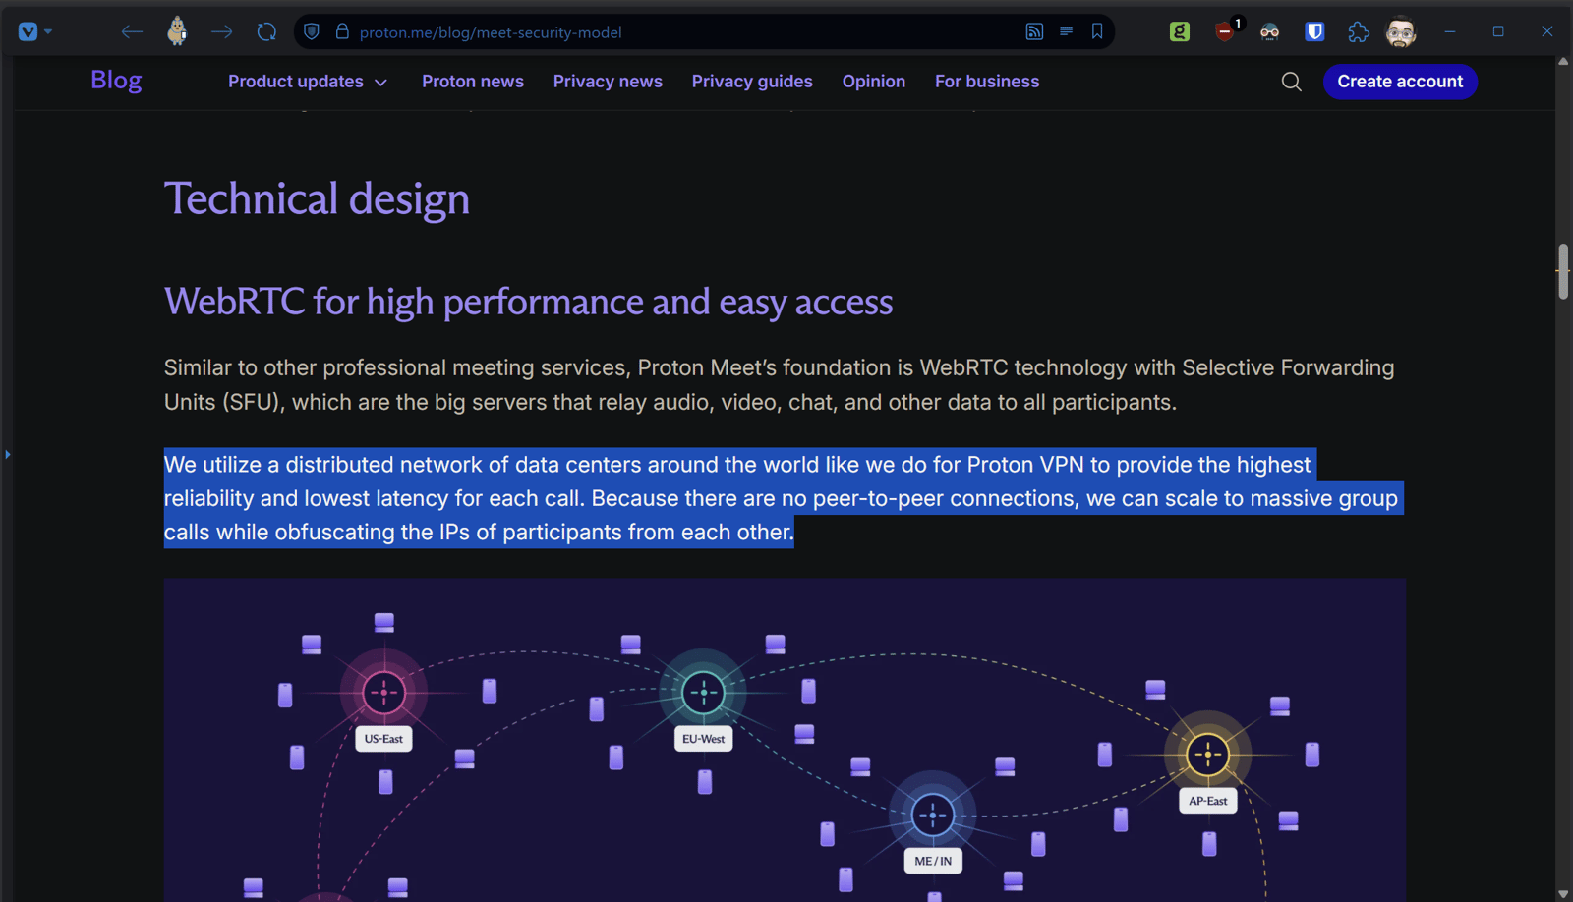Open the RSS feed icon in address bar
This screenshot has width=1573, height=902.
pos(1034,31)
